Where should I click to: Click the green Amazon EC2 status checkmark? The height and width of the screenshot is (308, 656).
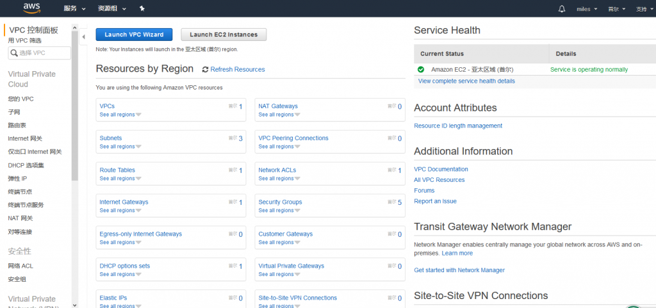point(421,69)
